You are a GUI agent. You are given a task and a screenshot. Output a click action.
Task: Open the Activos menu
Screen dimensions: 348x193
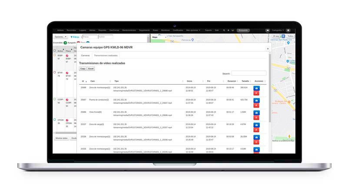tap(60, 30)
